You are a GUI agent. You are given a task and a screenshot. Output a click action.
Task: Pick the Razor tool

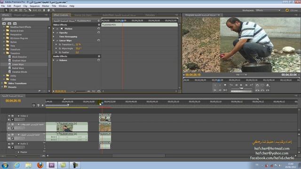click(x=30, y=10)
